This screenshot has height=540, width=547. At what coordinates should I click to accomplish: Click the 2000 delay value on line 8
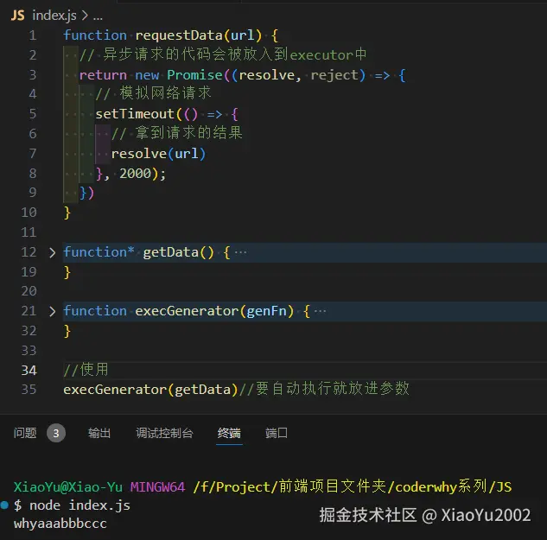(x=135, y=174)
